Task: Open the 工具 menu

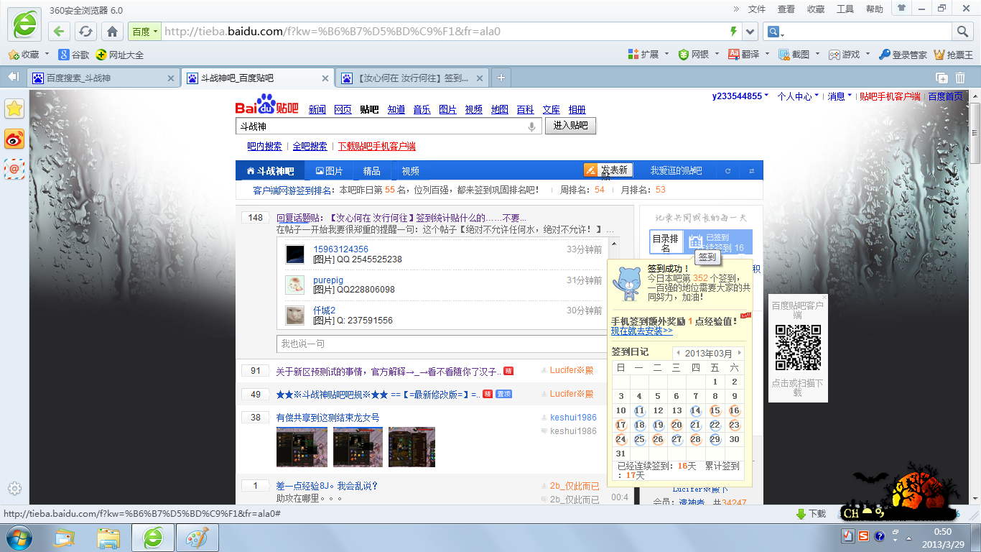Action: click(x=845, y=9)
